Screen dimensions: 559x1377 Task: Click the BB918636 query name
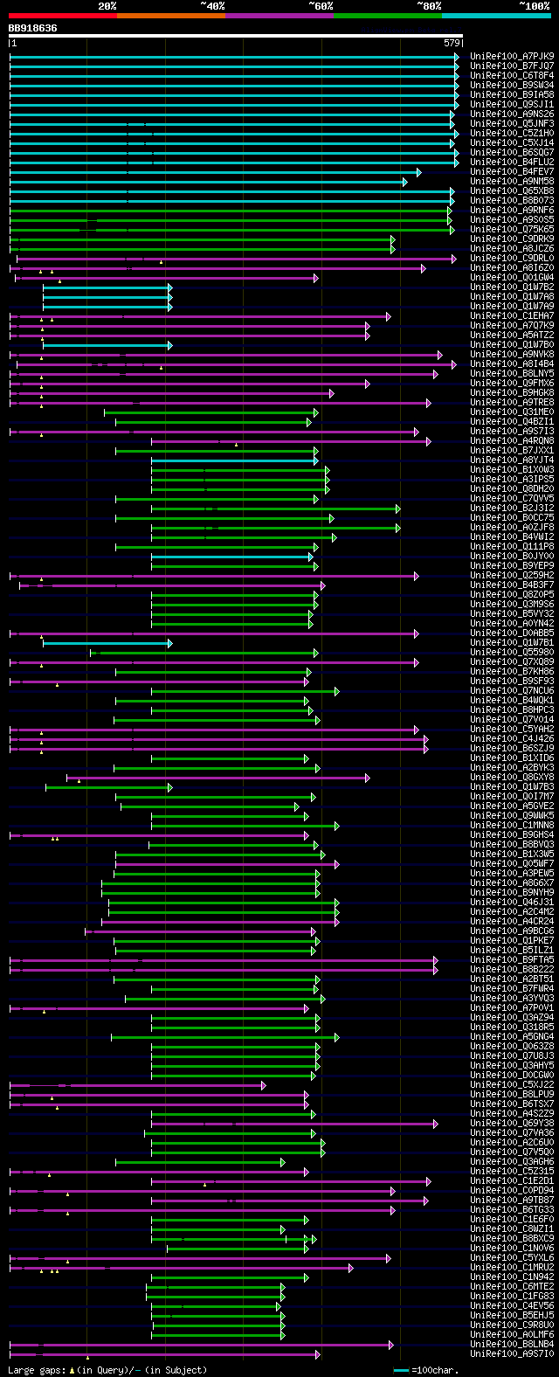[33, 28]
